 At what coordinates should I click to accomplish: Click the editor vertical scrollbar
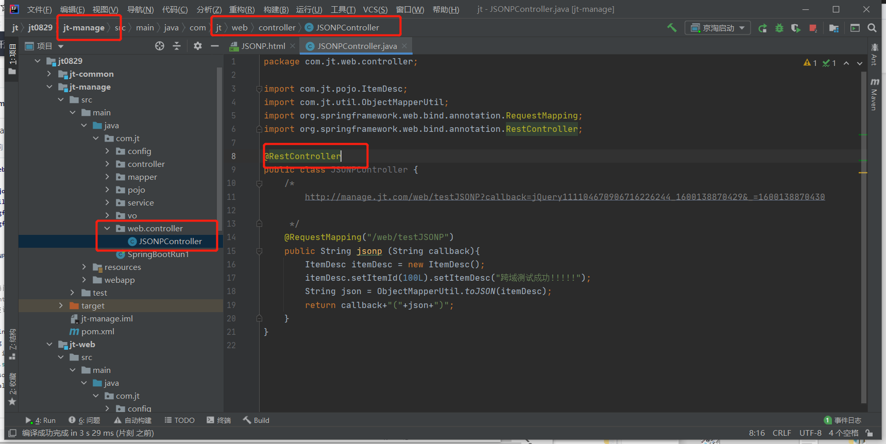click(863, 237)
